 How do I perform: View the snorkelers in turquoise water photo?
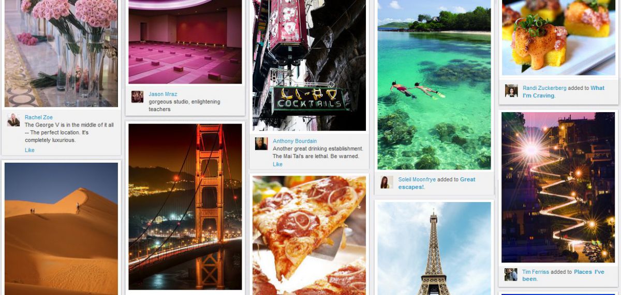(434, 85)
